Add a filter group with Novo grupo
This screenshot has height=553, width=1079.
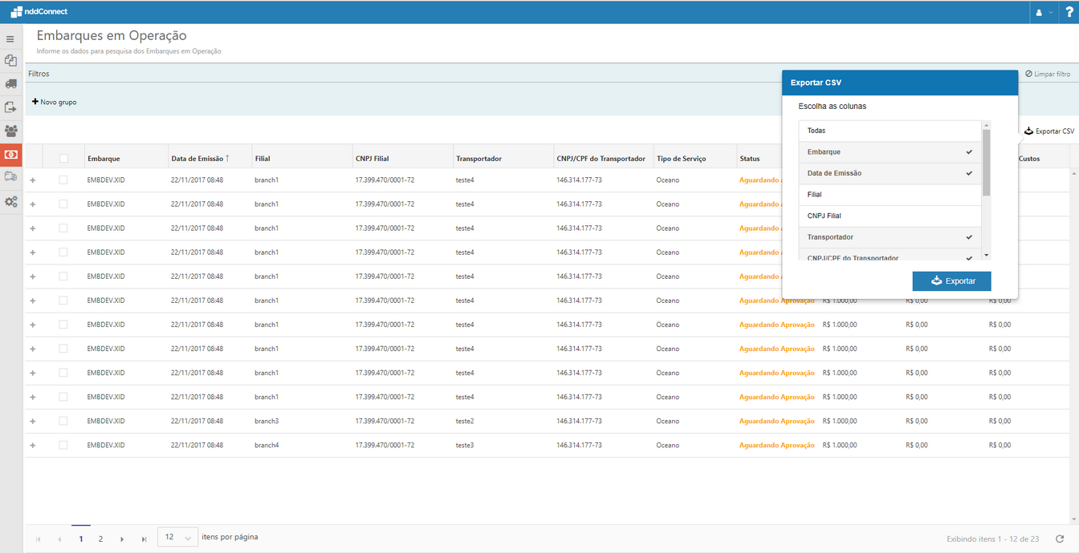click(55, 103)
